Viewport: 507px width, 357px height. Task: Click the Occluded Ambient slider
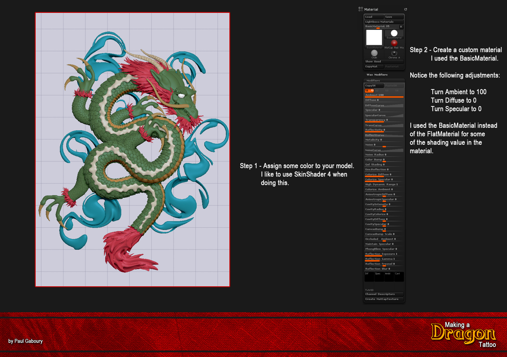coord(384,239)
